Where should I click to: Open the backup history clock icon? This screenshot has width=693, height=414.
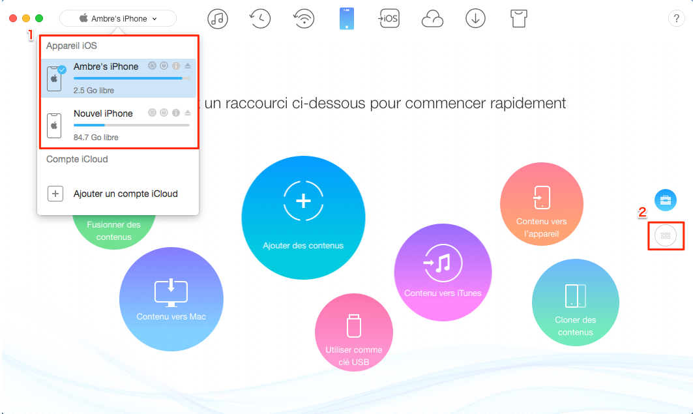coord(260,18)
